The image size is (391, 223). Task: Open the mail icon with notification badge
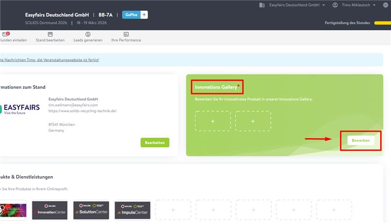pyautogui.click(x=5, y=34)
